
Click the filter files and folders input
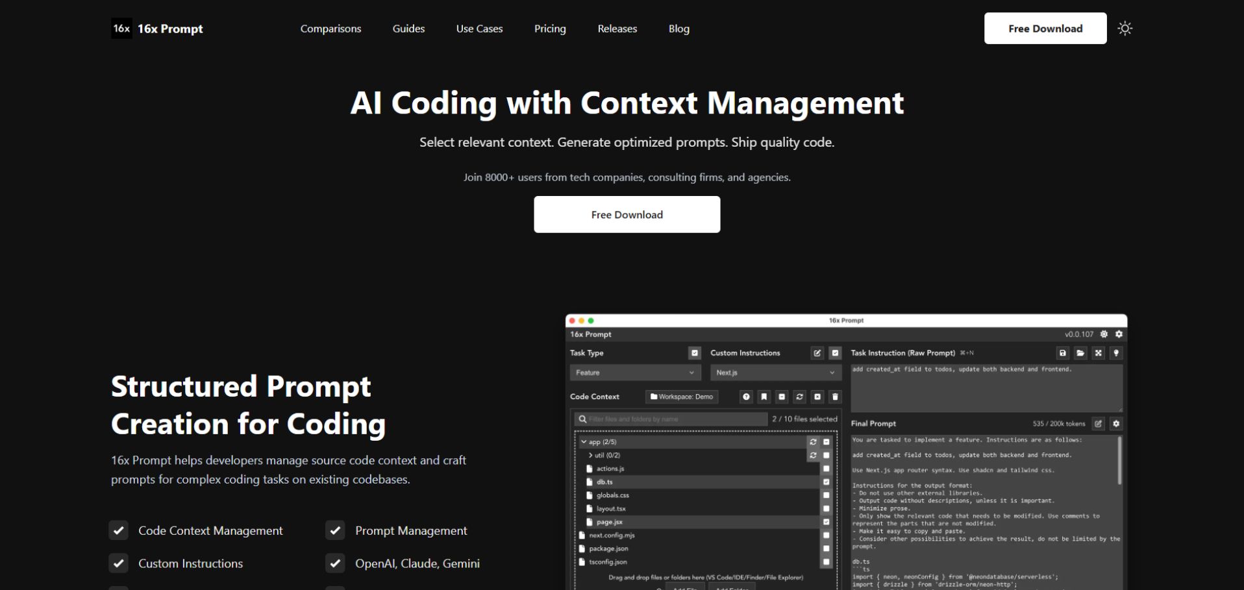tap(671, 419)
